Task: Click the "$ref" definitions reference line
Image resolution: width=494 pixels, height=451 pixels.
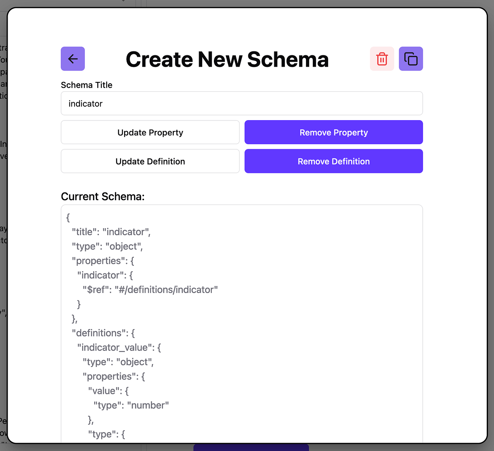Action: tap(150, 289)
